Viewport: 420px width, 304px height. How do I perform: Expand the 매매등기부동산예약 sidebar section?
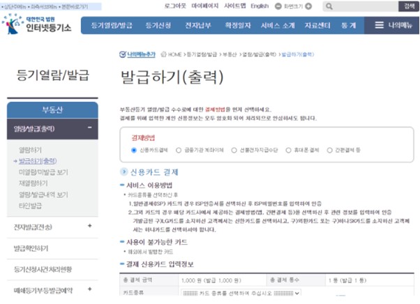click(x=90, y=289)
